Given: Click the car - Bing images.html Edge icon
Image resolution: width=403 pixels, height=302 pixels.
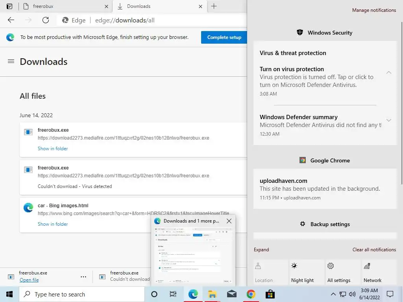Looking at the screenshot, I should tap(28, 208).
